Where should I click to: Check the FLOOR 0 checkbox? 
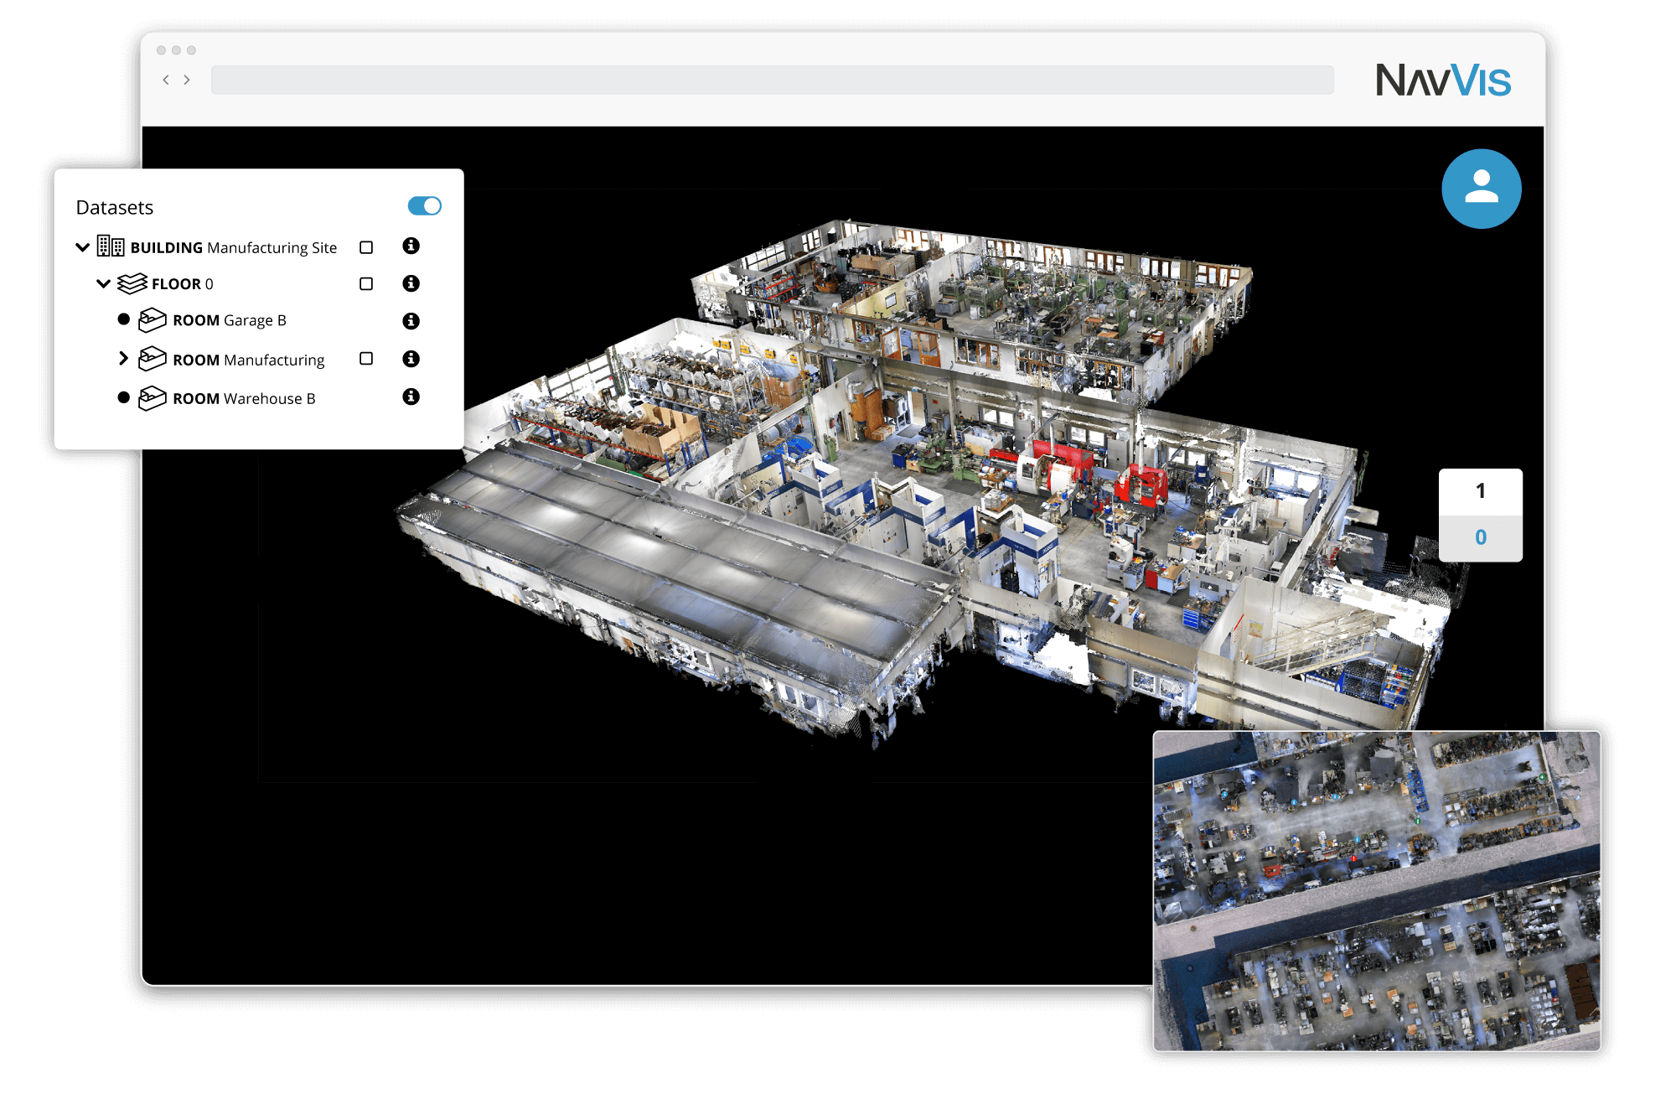[x=366, y=284]
